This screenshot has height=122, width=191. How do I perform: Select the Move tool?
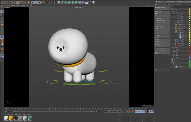pos(14,2)
